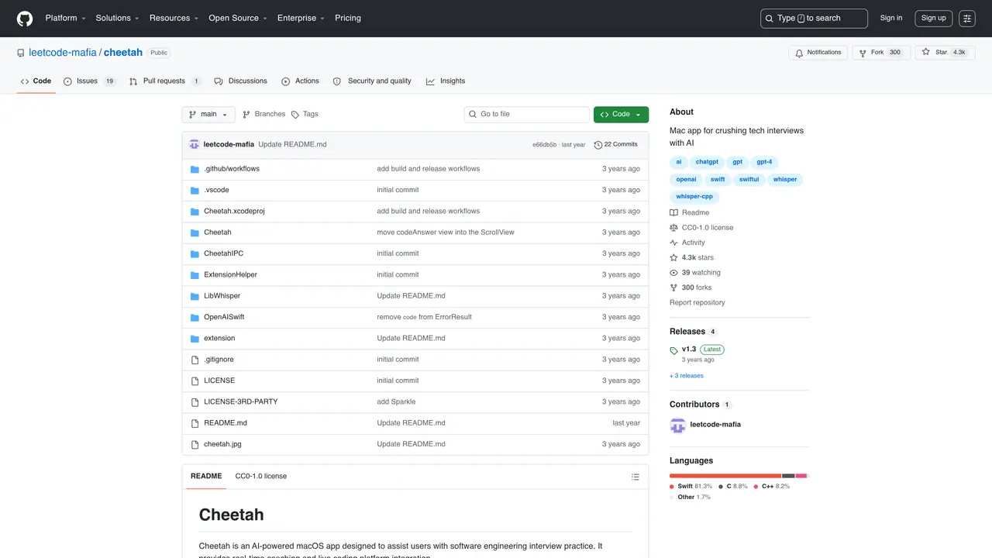Open the Discussions tab
This screenshot has width=992, height=558.
point(241,81)
